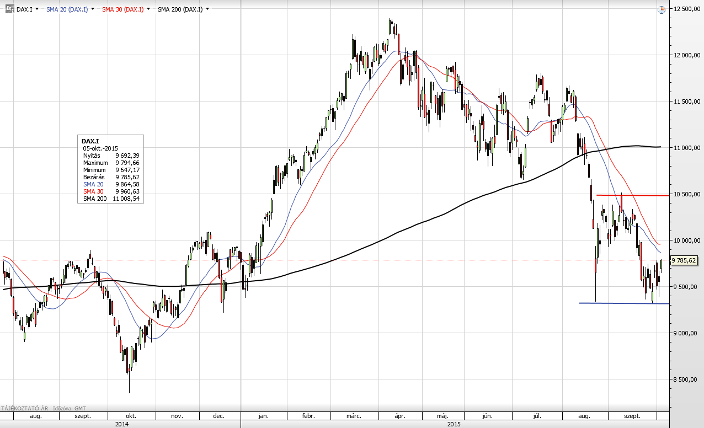Click the TÁJÉKOZTATÓ ÁR footer text
The width and height of the screenshot is (704, 428).
24,408
